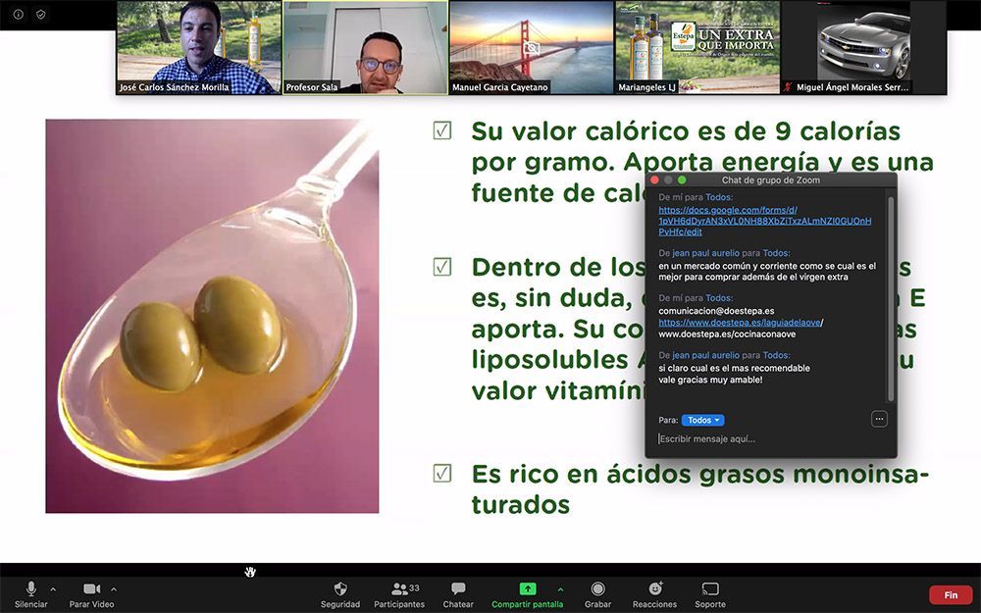Open the Reacciones emoji icon

[654, 588]
